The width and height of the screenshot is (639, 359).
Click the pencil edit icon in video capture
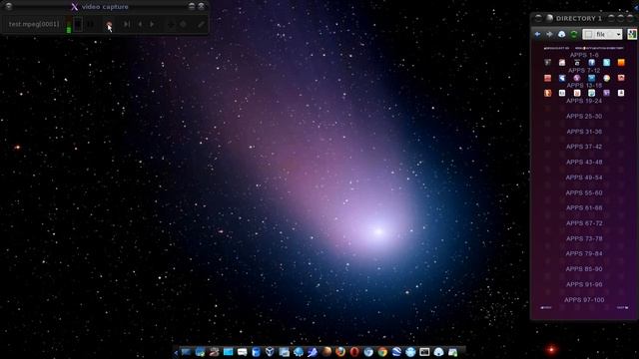pos(201,24)
